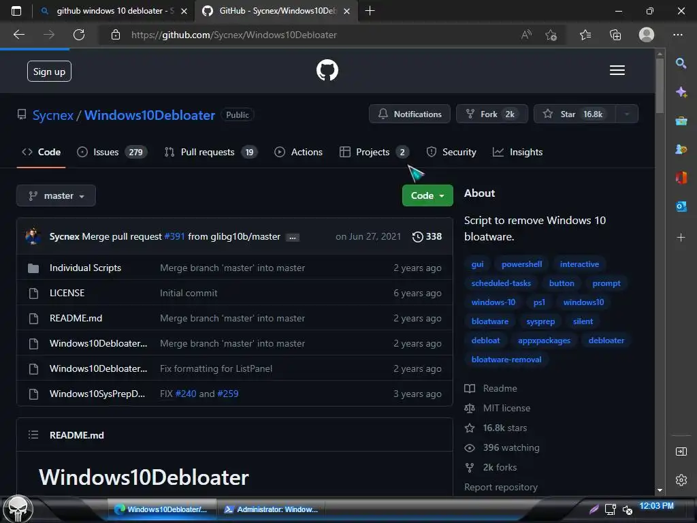This screenshot has height=523, width=697.
Task: Open the Insights tab
Action: tap(517, 152)
